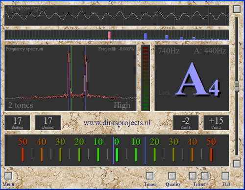Click the red 50 on scale's right end

click(211, 142)
